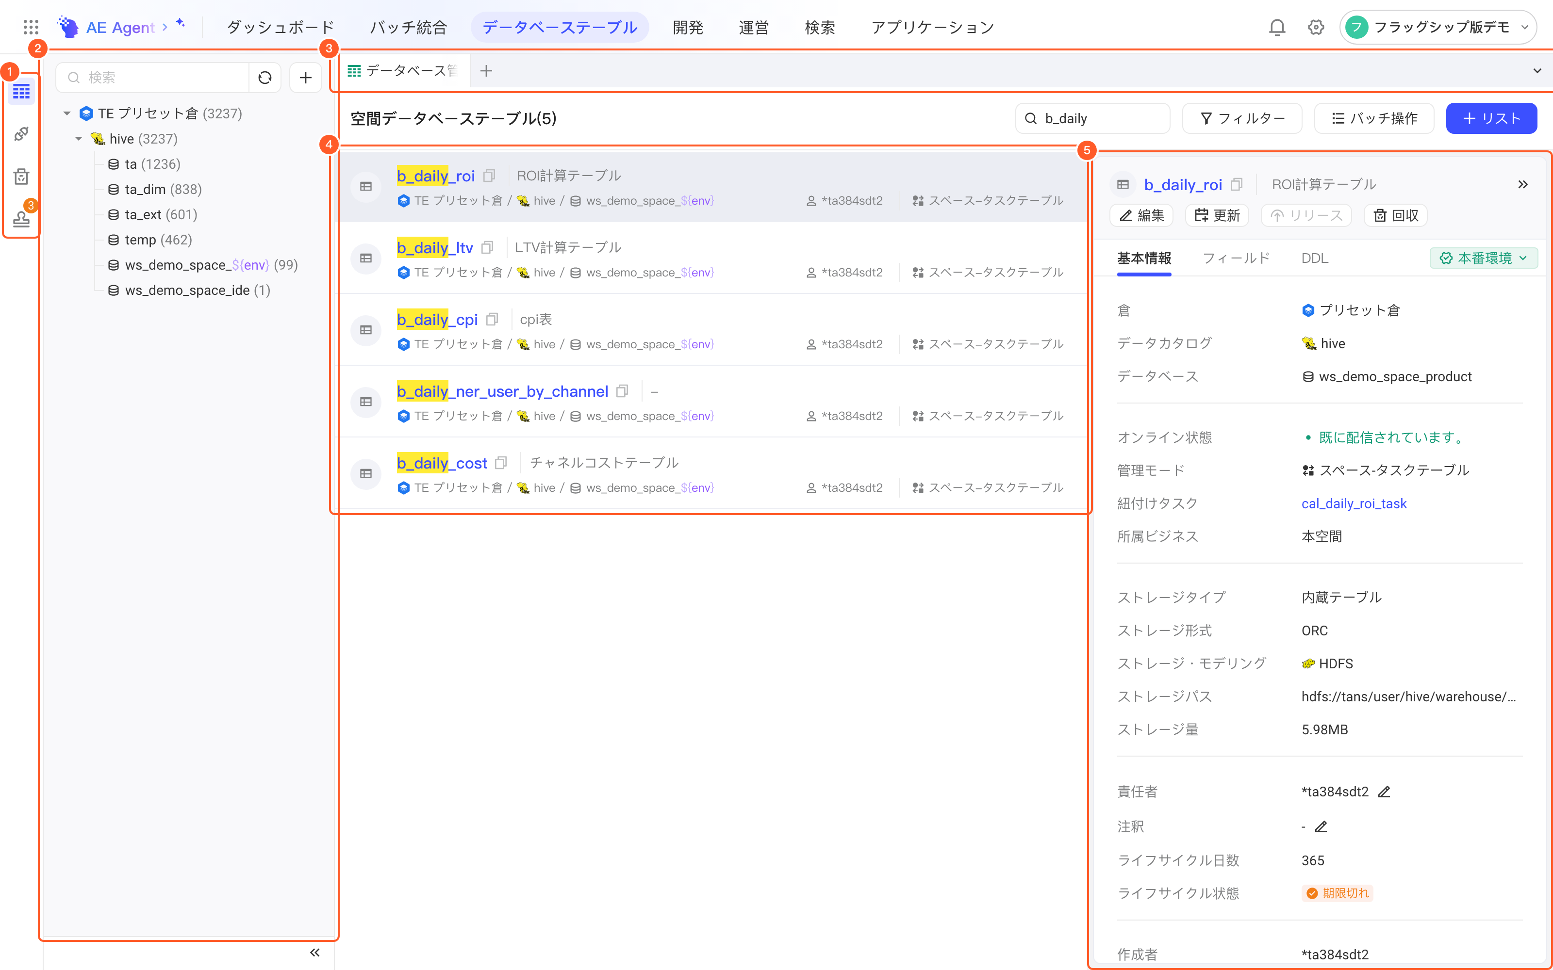Screen dimensions: 1553x970
Task: Open the notifications bell
Action: 1277,27
